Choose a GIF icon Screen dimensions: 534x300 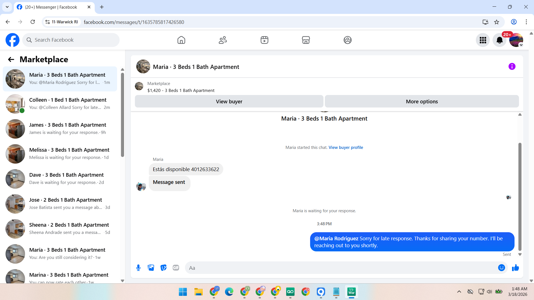[x=176, y=268]
